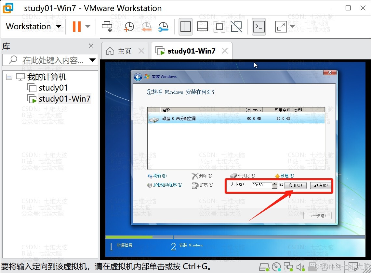Open the snapshot manager icon

coord(163,26)
